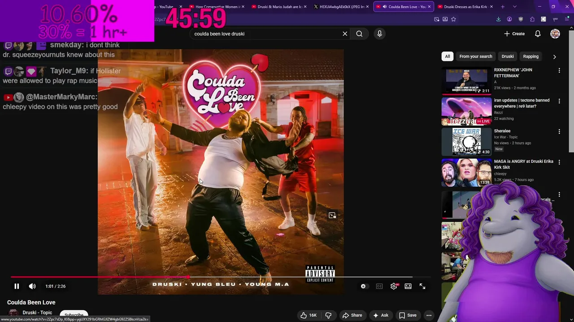Image resolution: width=574 pixels, height=322 pixels.
Task: Like the video (16K thumbs up)
Action: pyautogui.click(x=309, y=315)
